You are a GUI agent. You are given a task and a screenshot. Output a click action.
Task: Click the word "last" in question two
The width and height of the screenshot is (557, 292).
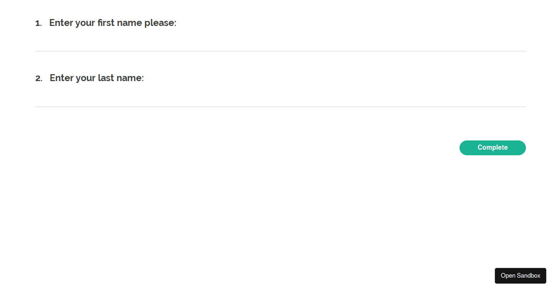coord(106,78)
